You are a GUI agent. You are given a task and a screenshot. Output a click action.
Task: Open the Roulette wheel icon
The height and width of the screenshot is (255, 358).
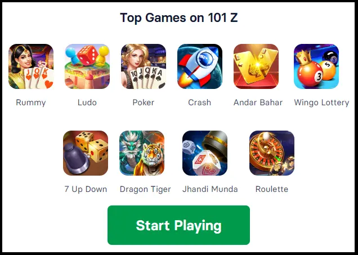[272, 153]
